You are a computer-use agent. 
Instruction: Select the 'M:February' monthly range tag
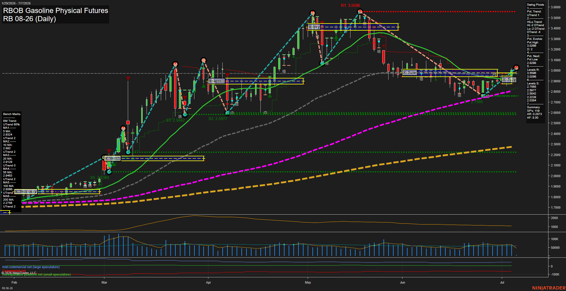(26, 192)
